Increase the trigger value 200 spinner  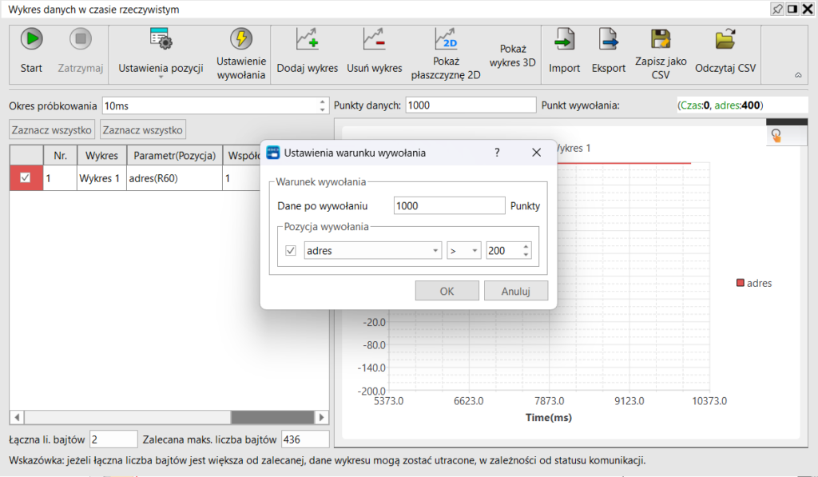tap(526, 246)
